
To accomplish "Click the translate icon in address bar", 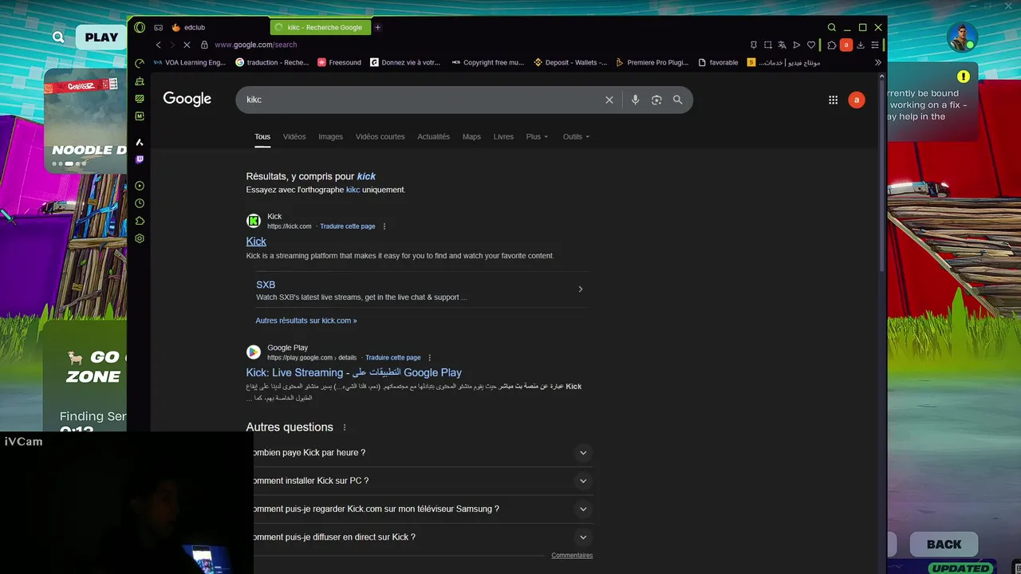I will (x=782, y=45).
